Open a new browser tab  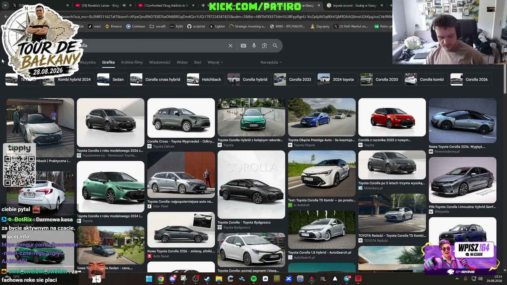click(x=391, y=6)
